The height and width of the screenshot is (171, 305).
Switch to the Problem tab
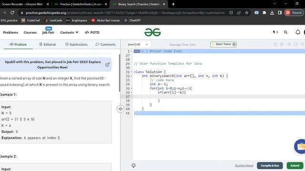tap(18, 44)
